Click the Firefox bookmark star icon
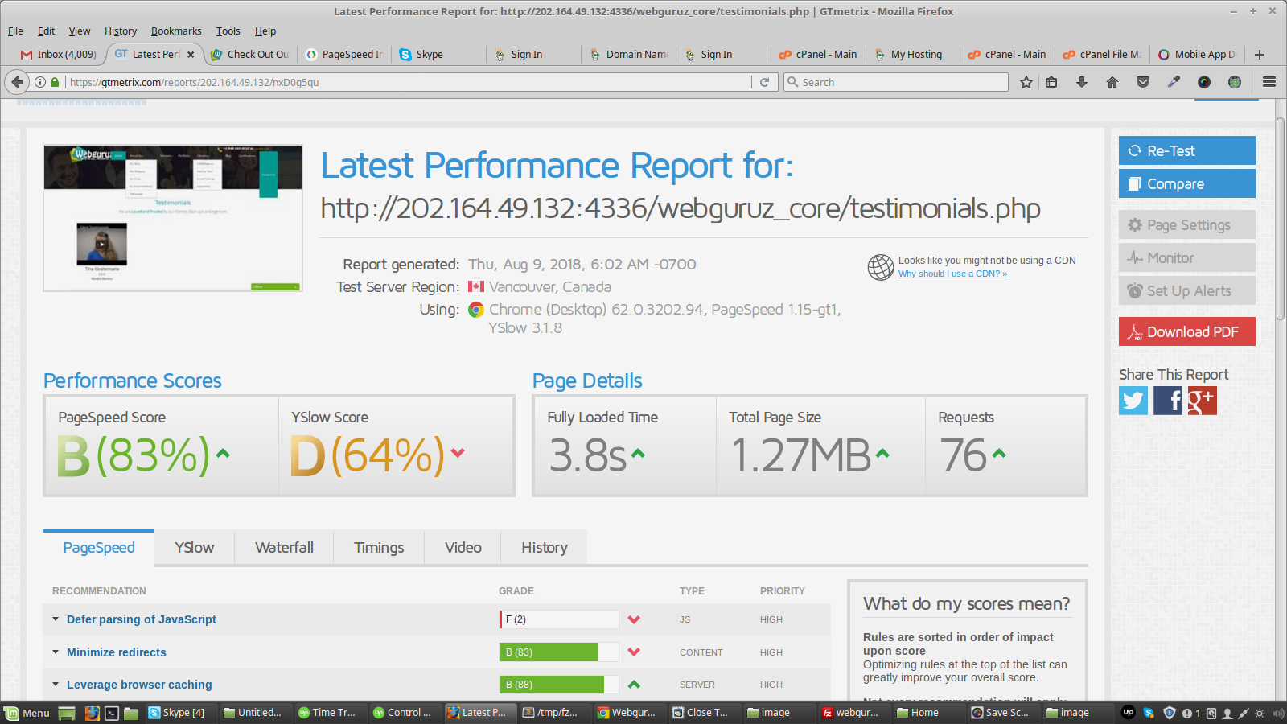The height and width of the screenshot is (724, 1287). pyautogui.click(x=1026, y=82)
